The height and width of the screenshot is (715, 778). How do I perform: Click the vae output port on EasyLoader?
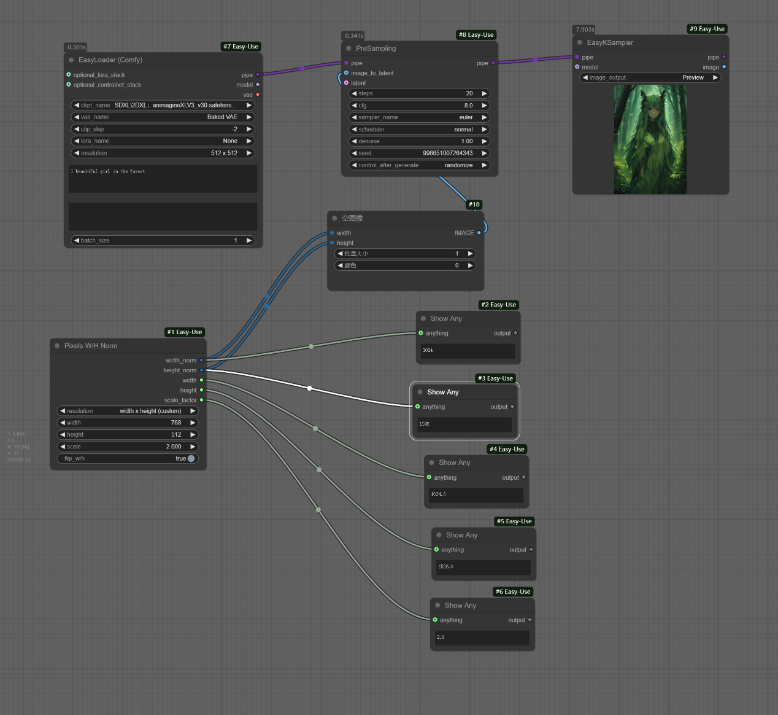258,95
